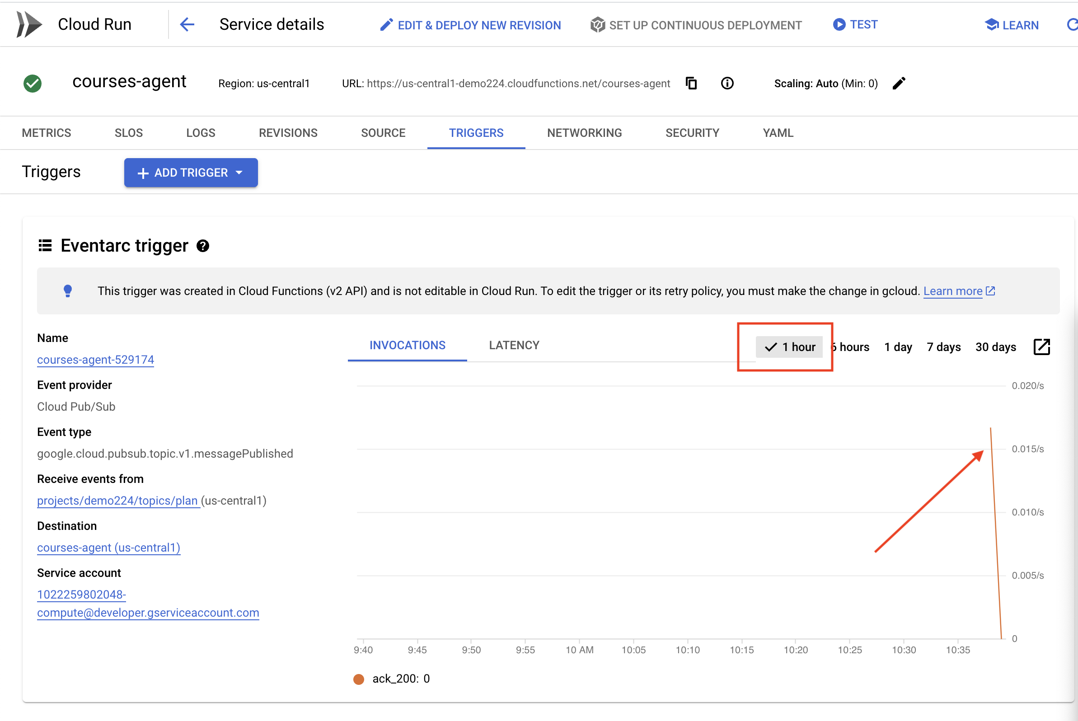Click the info circle icon next to URL
This screenshot has width=1078, height=721.
coord(728,84)
